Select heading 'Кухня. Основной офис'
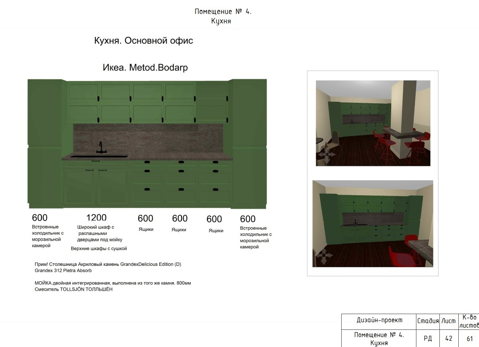 point(144,41)
